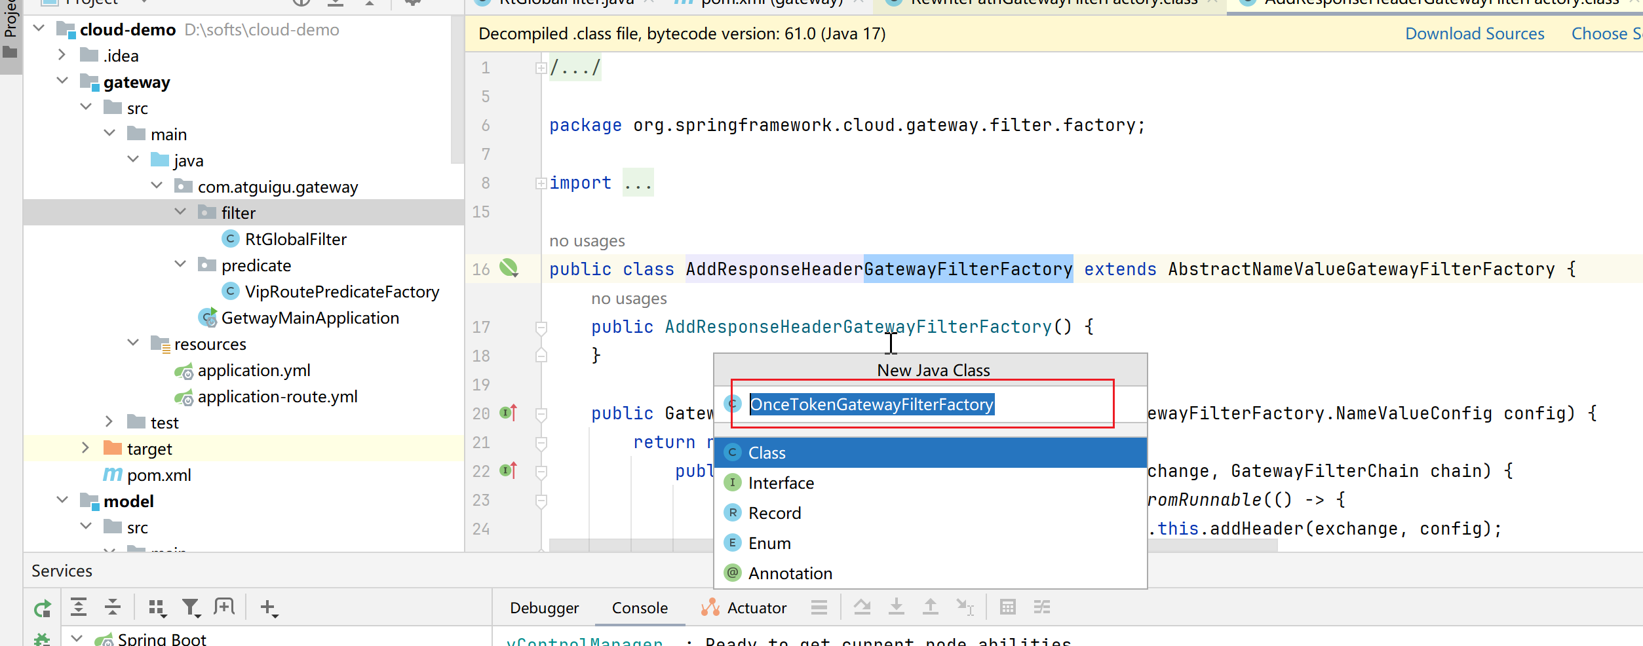Unfold the collapsed header comment on line 1
Image resolution: width=1643 pixels, height=646 pixels.
pyautogui.click(x=541, y=68)
